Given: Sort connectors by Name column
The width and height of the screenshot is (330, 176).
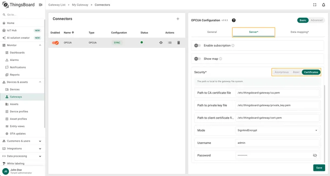Looking at the screenshot, I should click(69, 33).
